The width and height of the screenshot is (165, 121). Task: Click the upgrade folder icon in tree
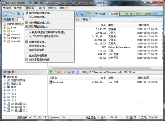tap(8, 41)
